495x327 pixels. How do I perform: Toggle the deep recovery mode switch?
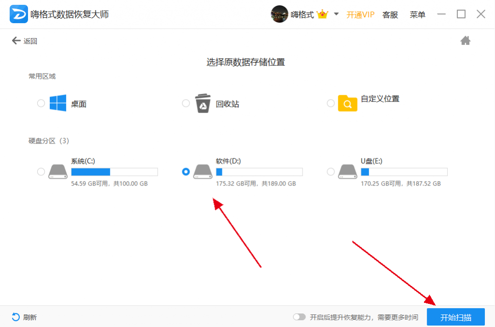(x=299, y=317)
